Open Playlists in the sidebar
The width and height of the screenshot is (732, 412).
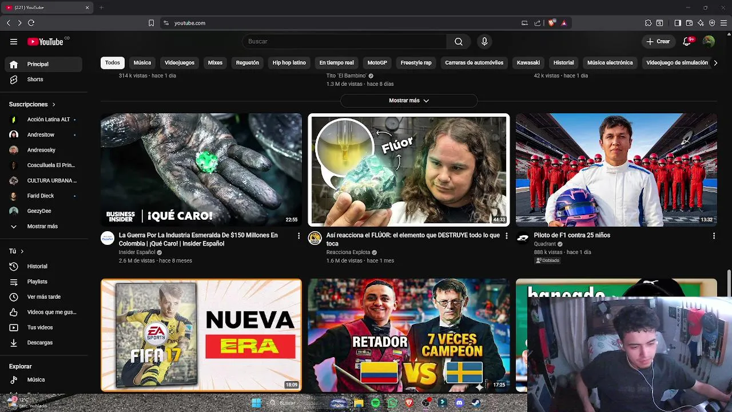(x=43, y=282)
